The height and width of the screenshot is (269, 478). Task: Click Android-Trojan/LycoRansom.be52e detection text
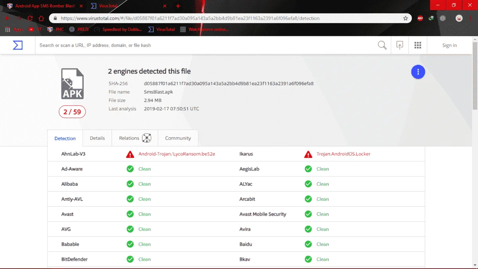click(177, 154)
